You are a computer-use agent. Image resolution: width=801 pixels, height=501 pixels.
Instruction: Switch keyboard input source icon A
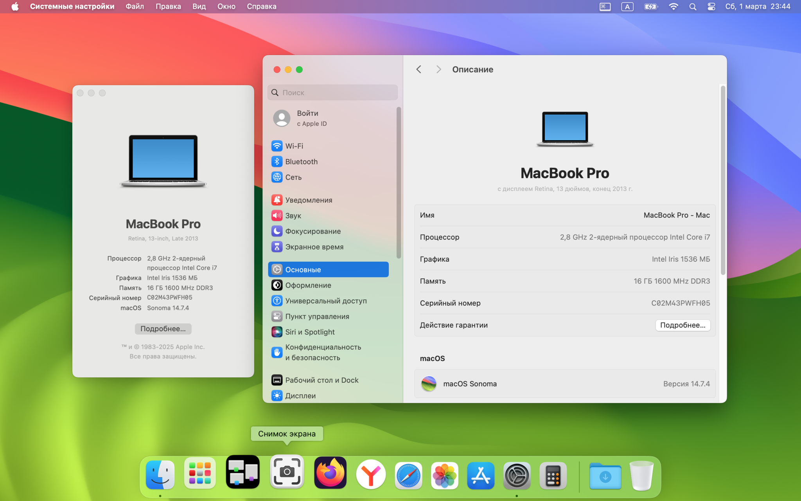(x=627, y=6)
